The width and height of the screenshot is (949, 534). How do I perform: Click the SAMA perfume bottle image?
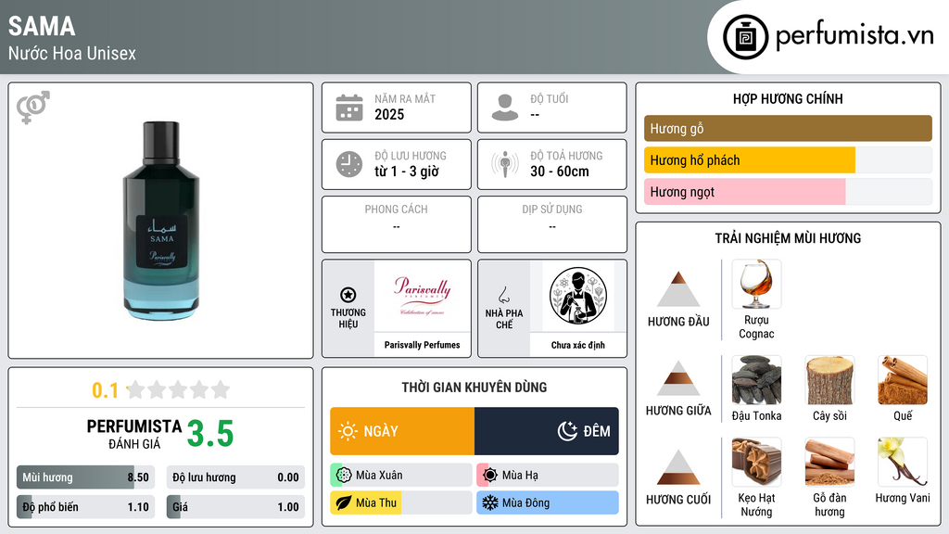click(161, 221)
